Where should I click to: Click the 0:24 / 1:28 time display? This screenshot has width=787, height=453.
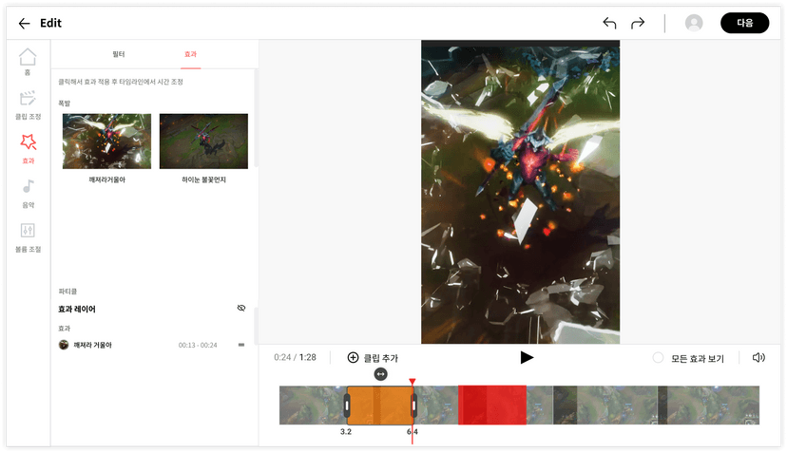click(x=295, y=357)
